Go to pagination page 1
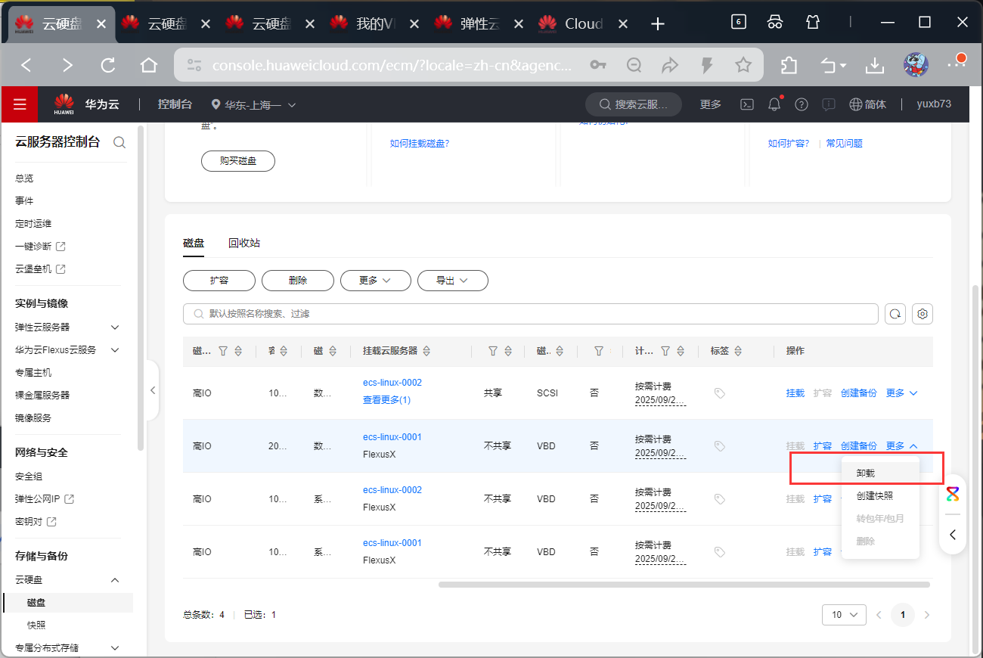 click(902, 615)
